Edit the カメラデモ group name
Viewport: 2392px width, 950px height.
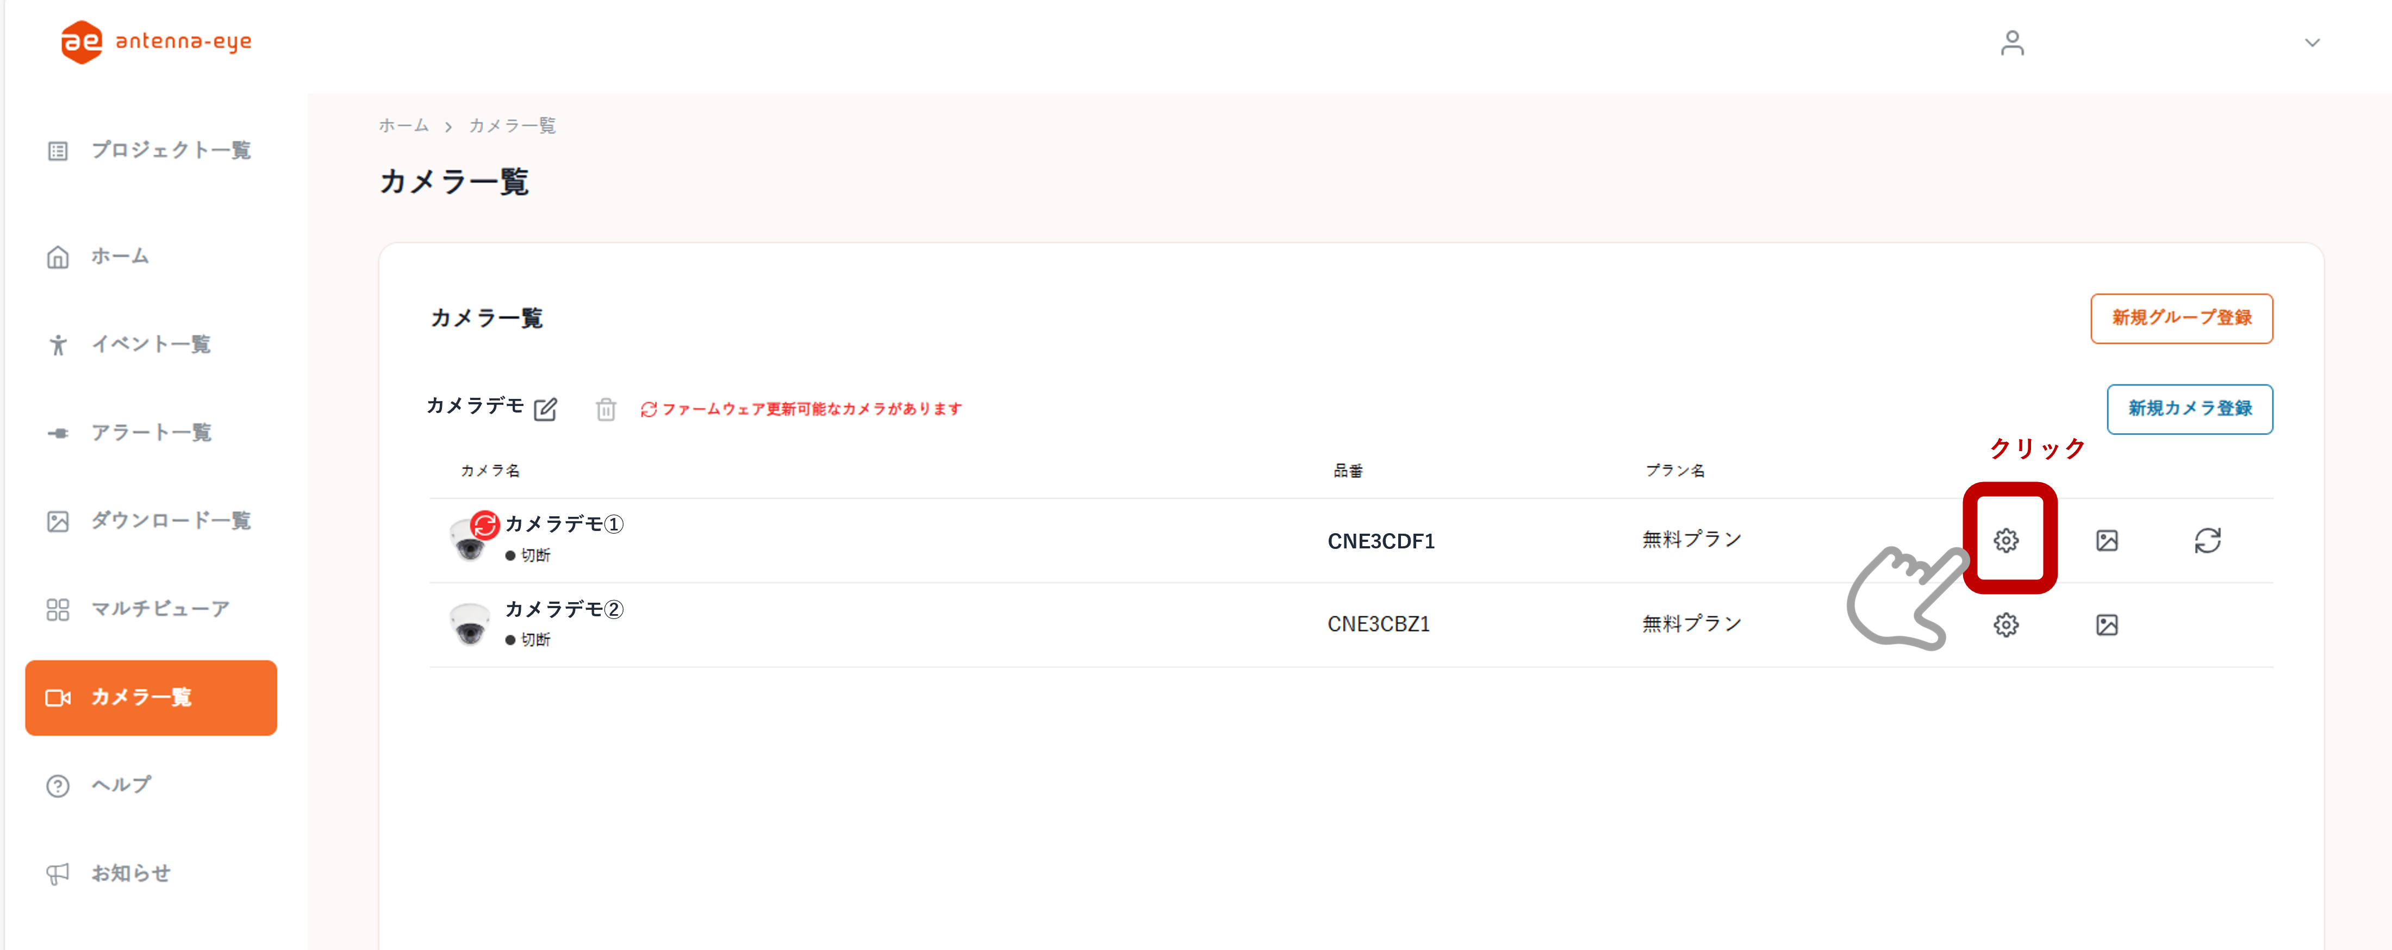(x=545, y=409)
